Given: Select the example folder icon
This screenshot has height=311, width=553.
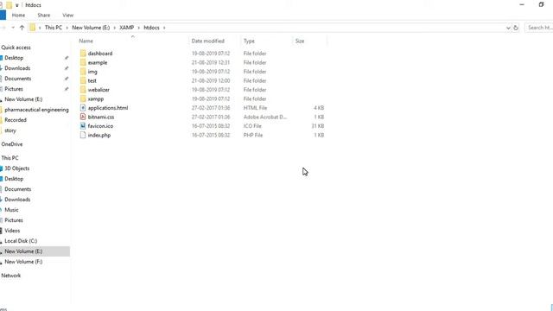Looking at the screenshot, I should pyautogui.click(x=83, y=62).
